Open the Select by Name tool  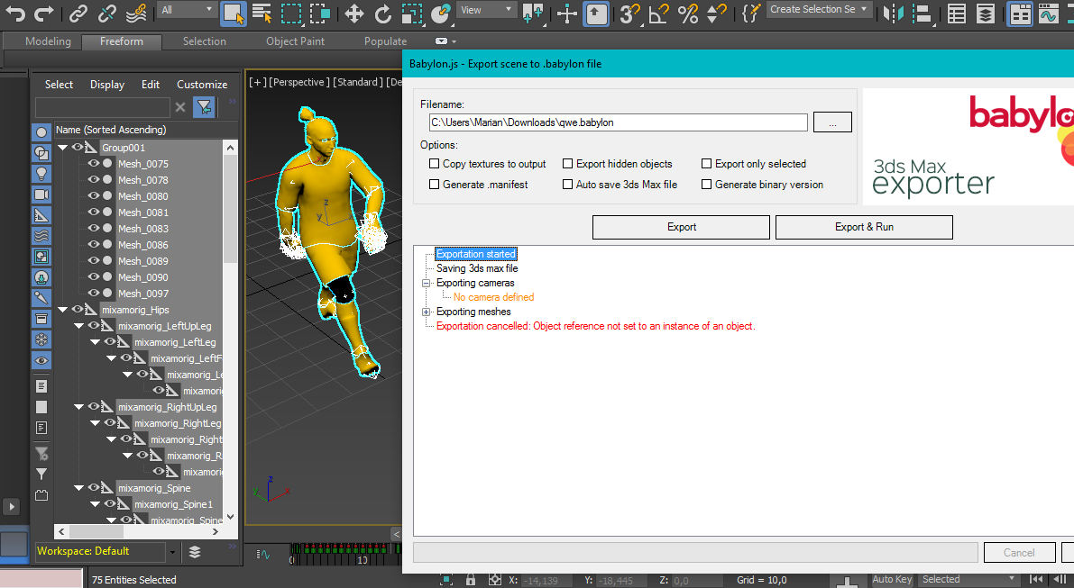(x=262, y=13)
